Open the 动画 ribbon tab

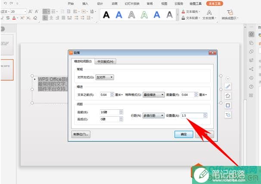click(x=115, y=3)
